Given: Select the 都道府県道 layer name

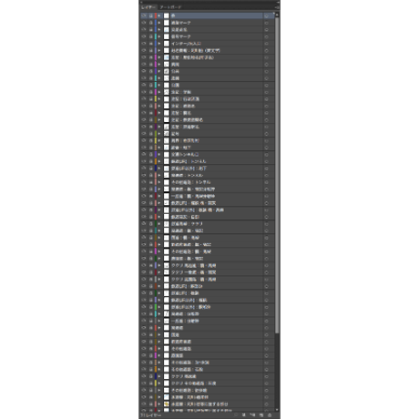Looking at the screenshot, I should click(x=181, y=342).
